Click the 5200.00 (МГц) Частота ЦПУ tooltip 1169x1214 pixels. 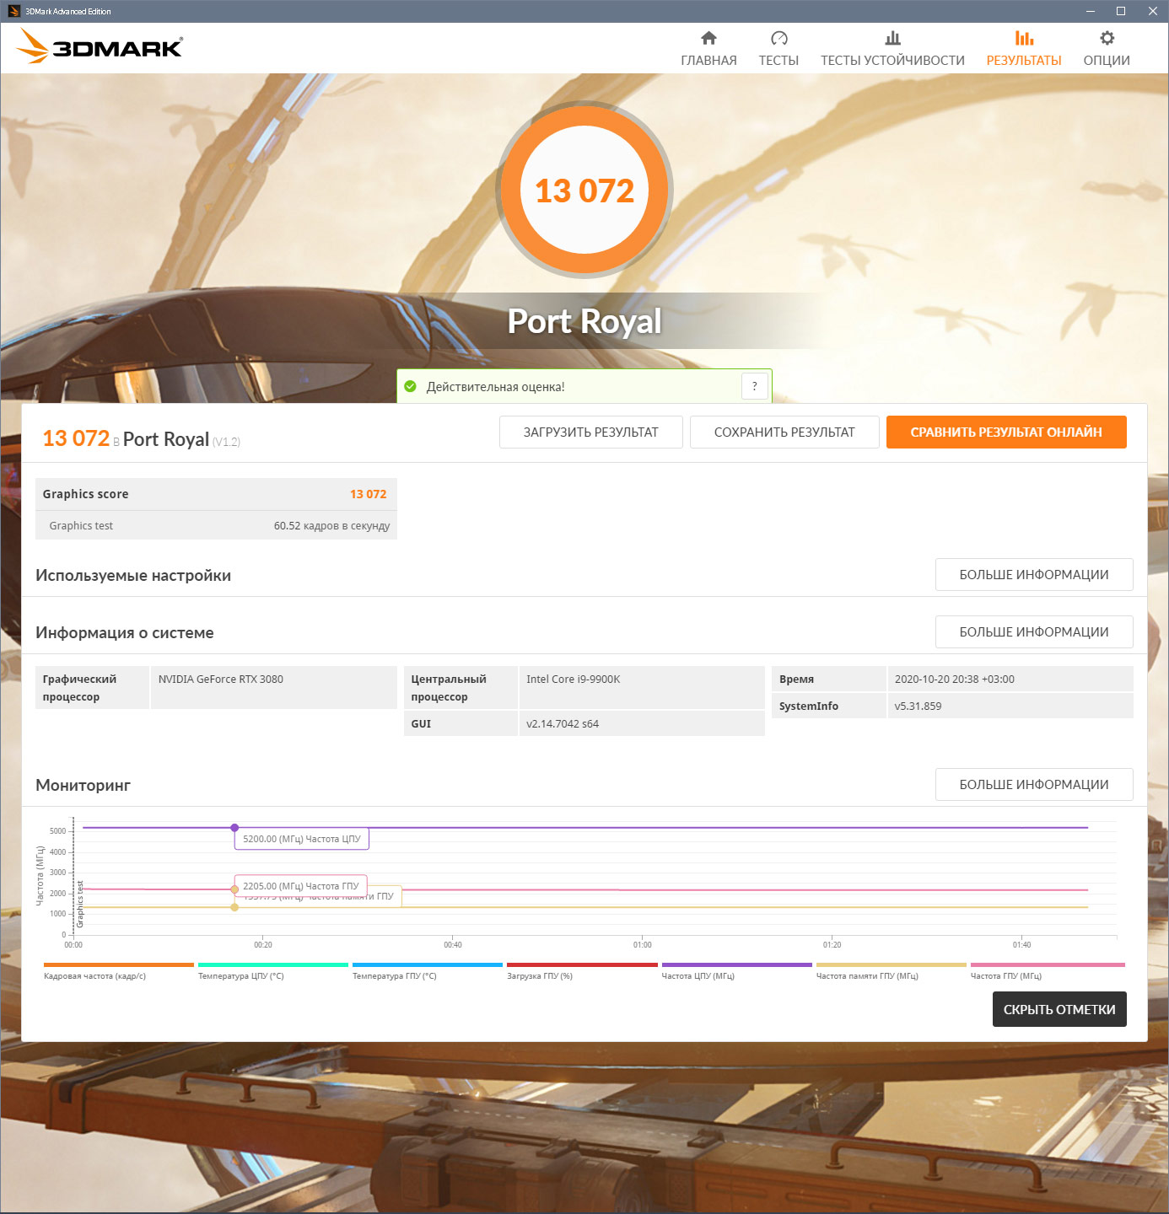[302, 839]
